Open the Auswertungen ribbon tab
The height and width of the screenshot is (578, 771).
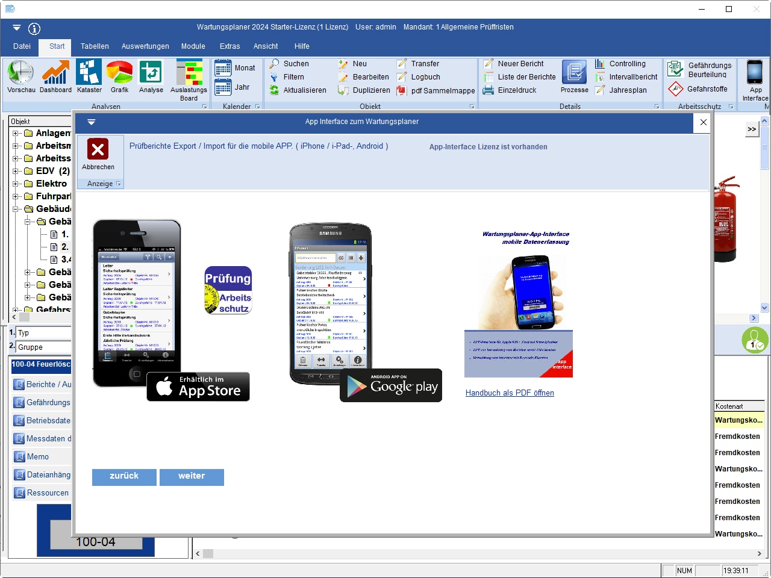pyautogui.click(x=145, y=46)
